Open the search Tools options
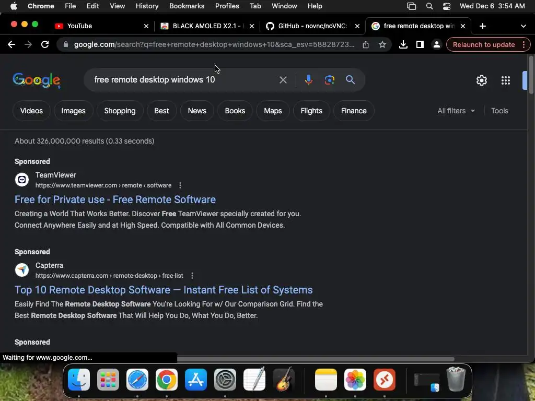The height and width of the screenshot is (401, 535). click(499, 111)
